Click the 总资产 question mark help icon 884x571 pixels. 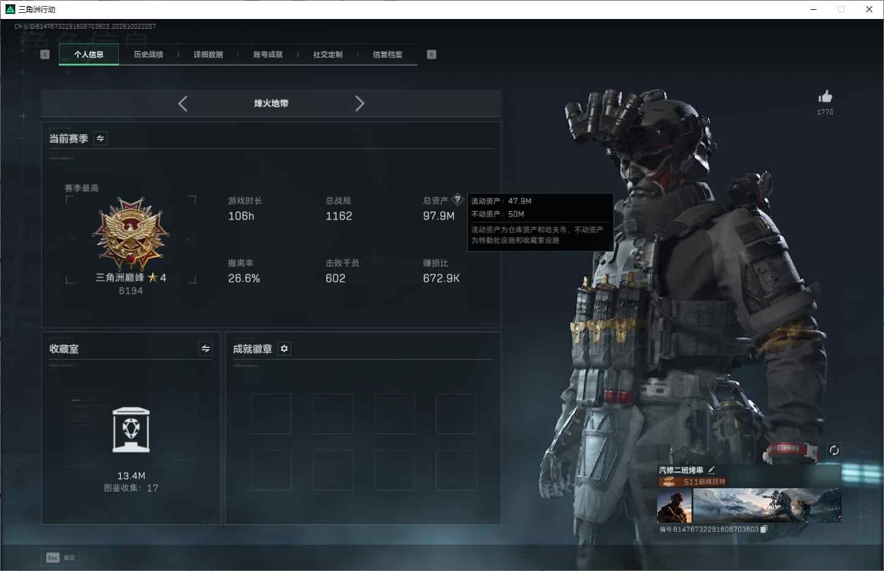tap(457, 200)
